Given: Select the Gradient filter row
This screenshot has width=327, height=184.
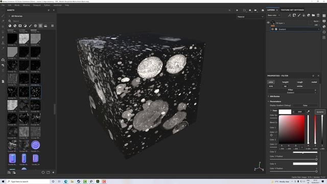Looking at the screenshot, I should 295,29.
